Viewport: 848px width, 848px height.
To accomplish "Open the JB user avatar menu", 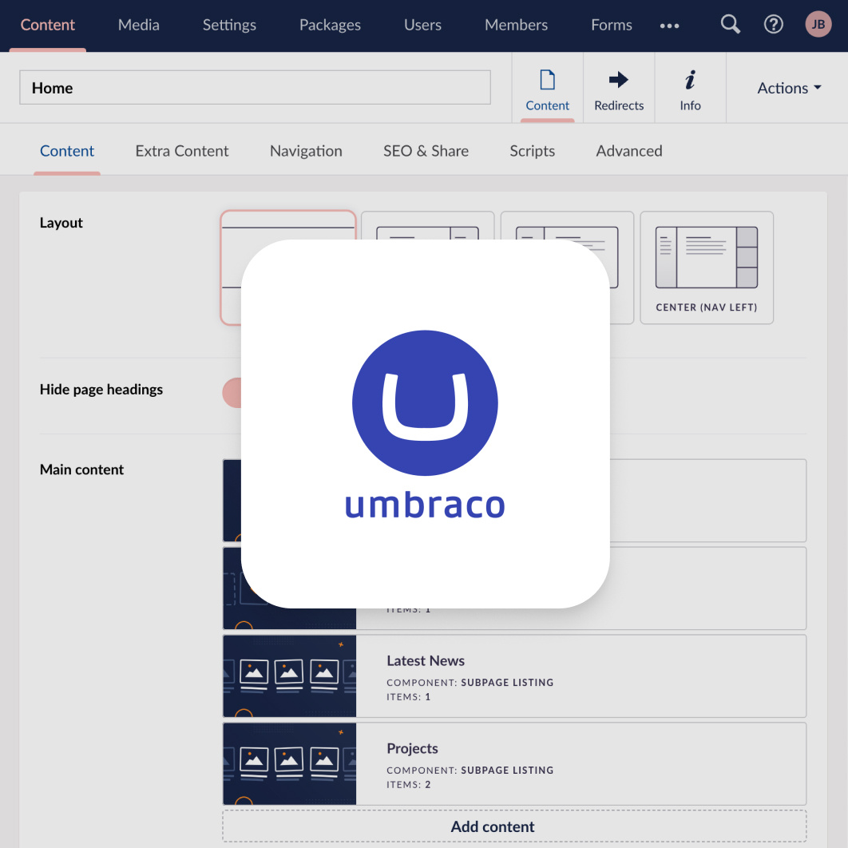I will 818,24.
